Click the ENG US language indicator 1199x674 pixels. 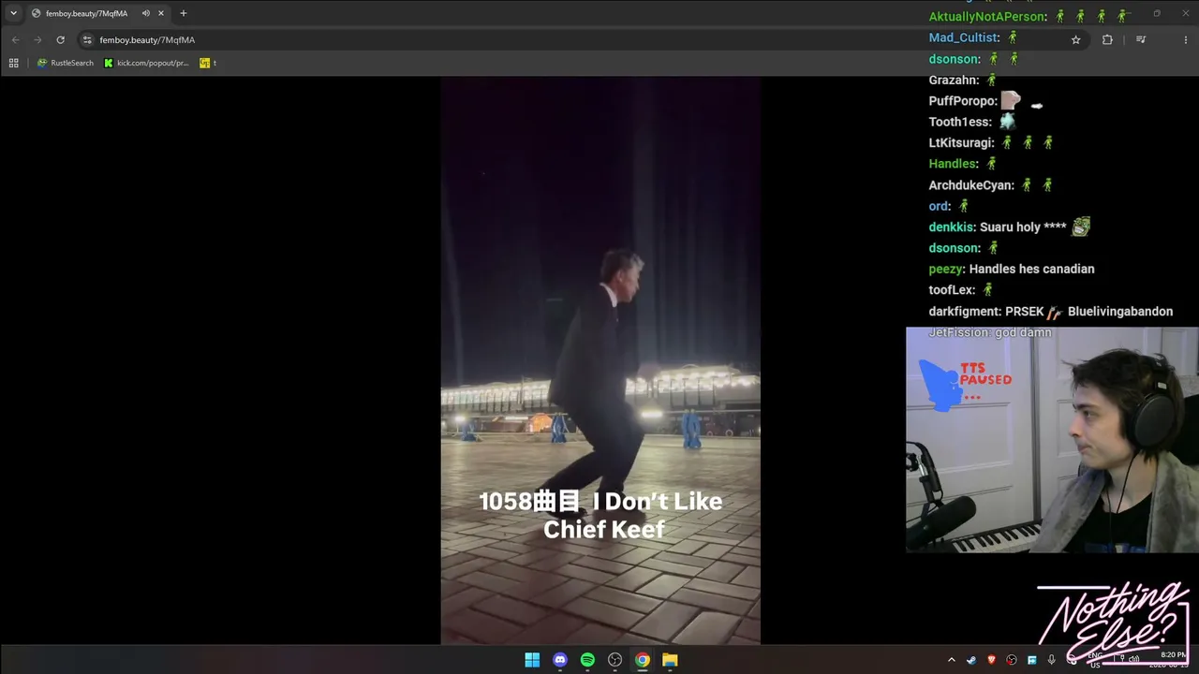1095,660
